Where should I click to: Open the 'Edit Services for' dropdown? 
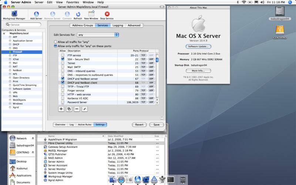[x=98, y=35]
